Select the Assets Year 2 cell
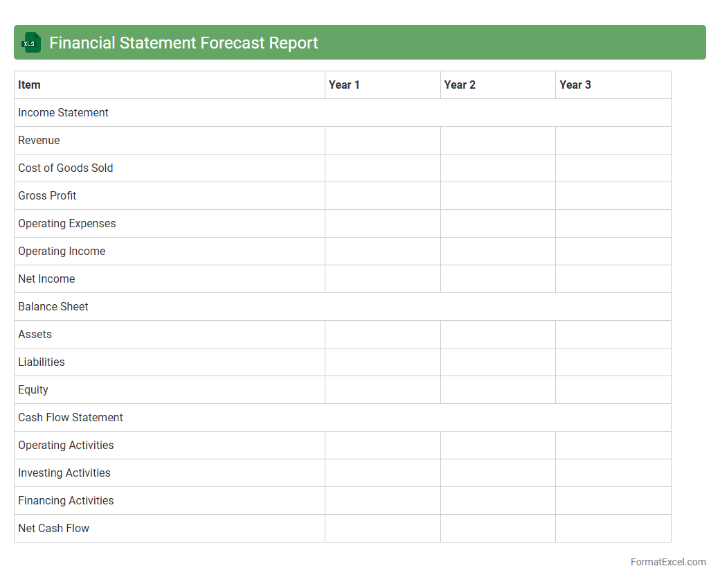 (x=498, y=334)
